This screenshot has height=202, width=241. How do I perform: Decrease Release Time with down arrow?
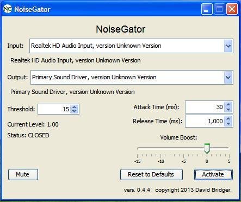coord(228,124)
